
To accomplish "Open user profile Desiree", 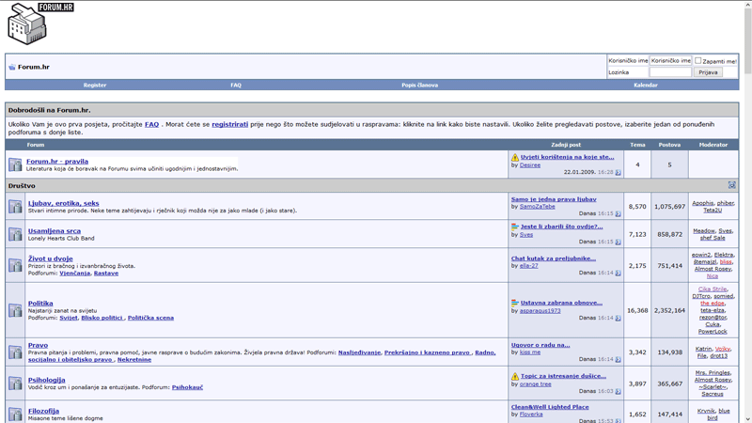I will [530, 165].
